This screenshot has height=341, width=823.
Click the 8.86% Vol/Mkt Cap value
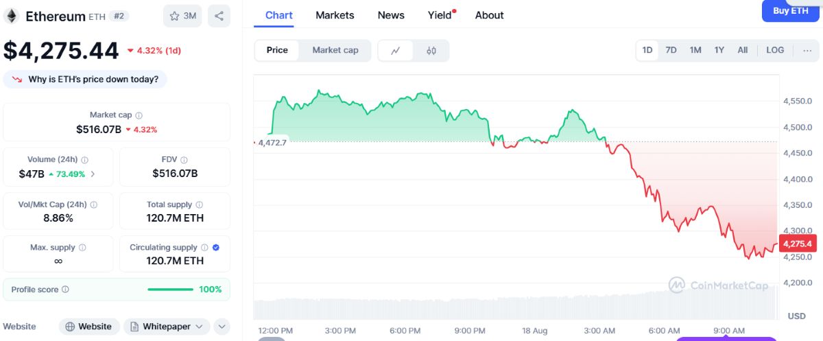pyautogui.click(x=58, y=218)
